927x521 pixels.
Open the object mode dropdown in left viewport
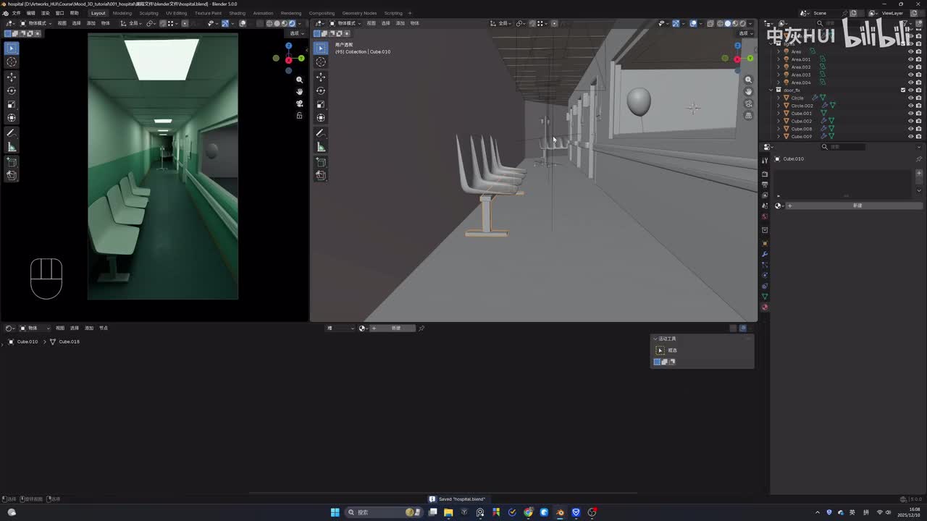(x=35, y=23)
